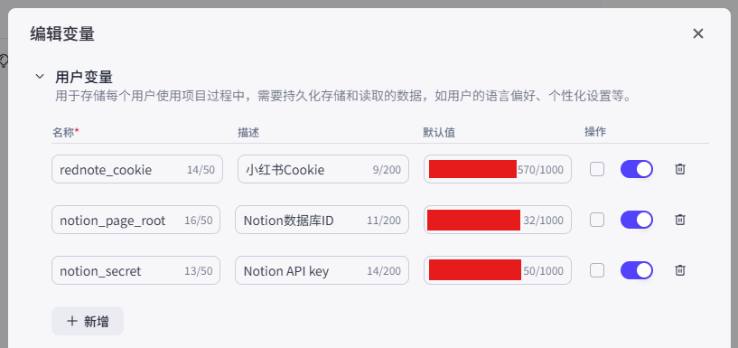
Task: Edit the rednote_cookie name field
Action: 137,169
